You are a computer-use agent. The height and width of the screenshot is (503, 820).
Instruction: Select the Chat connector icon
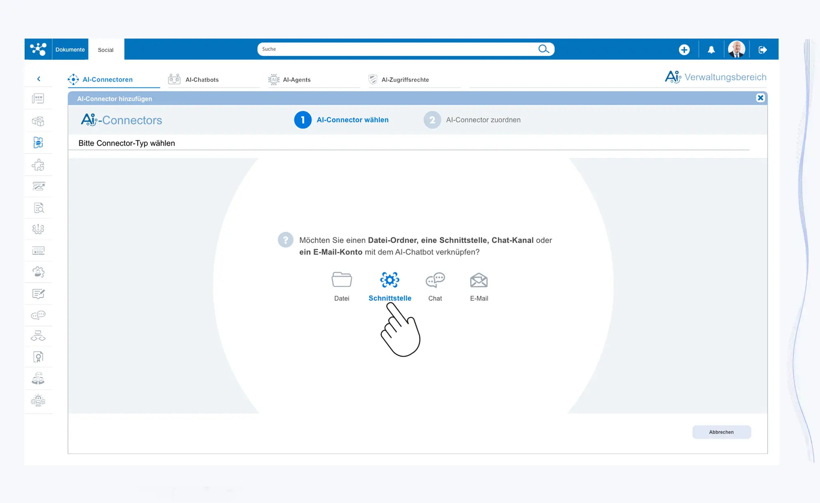tap(435, 280)
